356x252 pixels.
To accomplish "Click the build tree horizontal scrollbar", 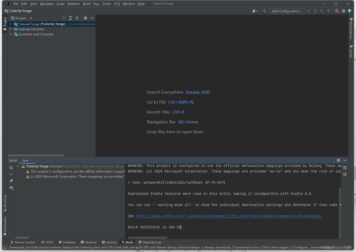I will pos(22,238).
